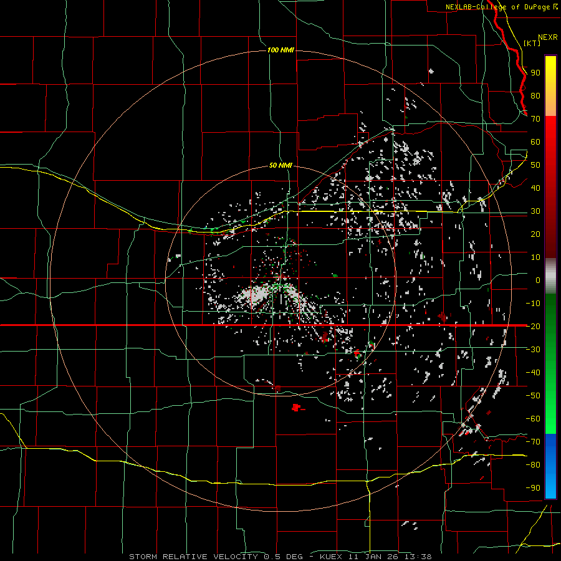The width and height of the screenshot is (561, 561).
Task: Select the [KT] units label above scale
Action: 532,43
